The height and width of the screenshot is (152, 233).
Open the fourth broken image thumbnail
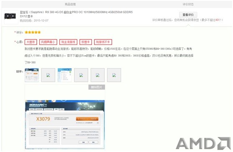pyautogui.click(x=81, y=75)
